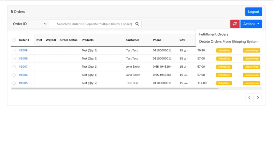Click the Undelivered badge for order #1005

[252, 83]
